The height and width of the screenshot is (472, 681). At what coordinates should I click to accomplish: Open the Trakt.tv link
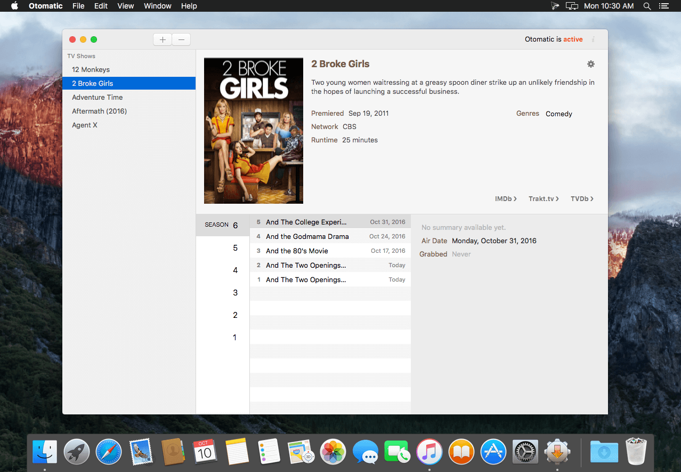click(x=544, y=198)
